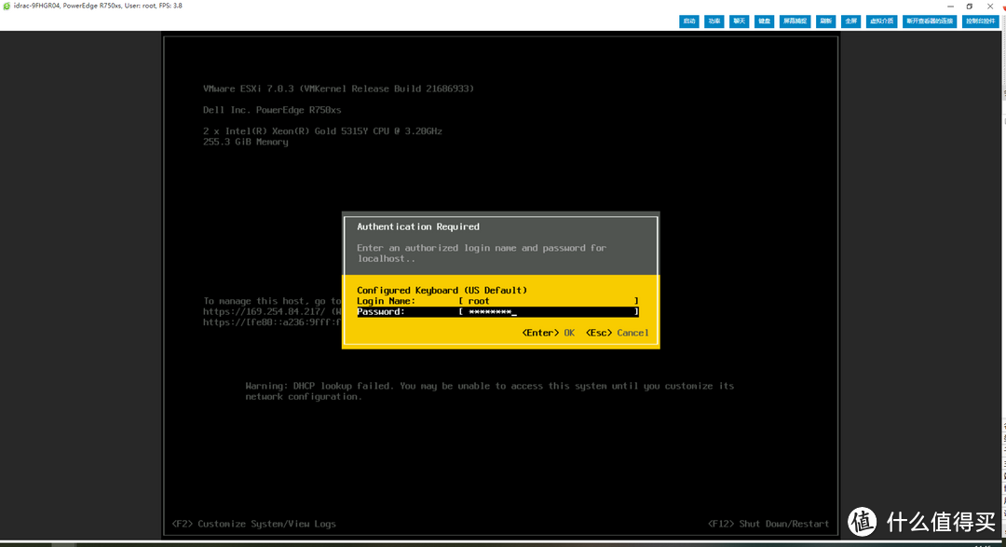Click the Login Name field containing root
The image size is (1006, 547).
[548, 301]
